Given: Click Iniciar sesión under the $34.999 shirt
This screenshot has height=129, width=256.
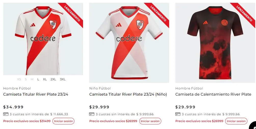Looking at the screenshot, I should (x=63, y=121).
